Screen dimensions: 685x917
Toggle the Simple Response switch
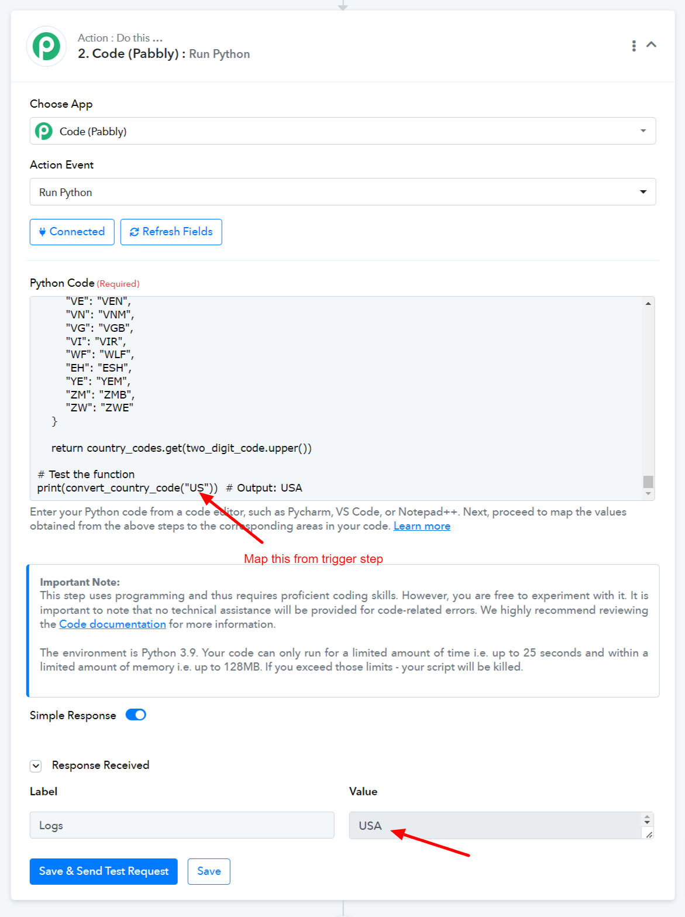pyautogui.click(x=136, y=715)
